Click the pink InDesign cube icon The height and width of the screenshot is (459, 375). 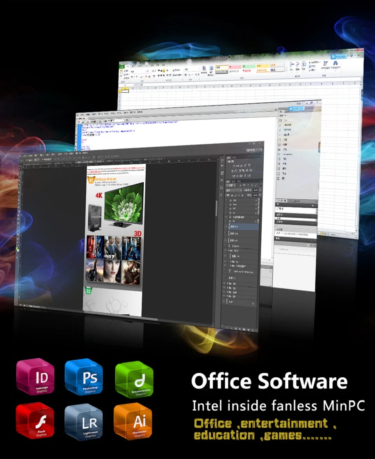point(35,377)
